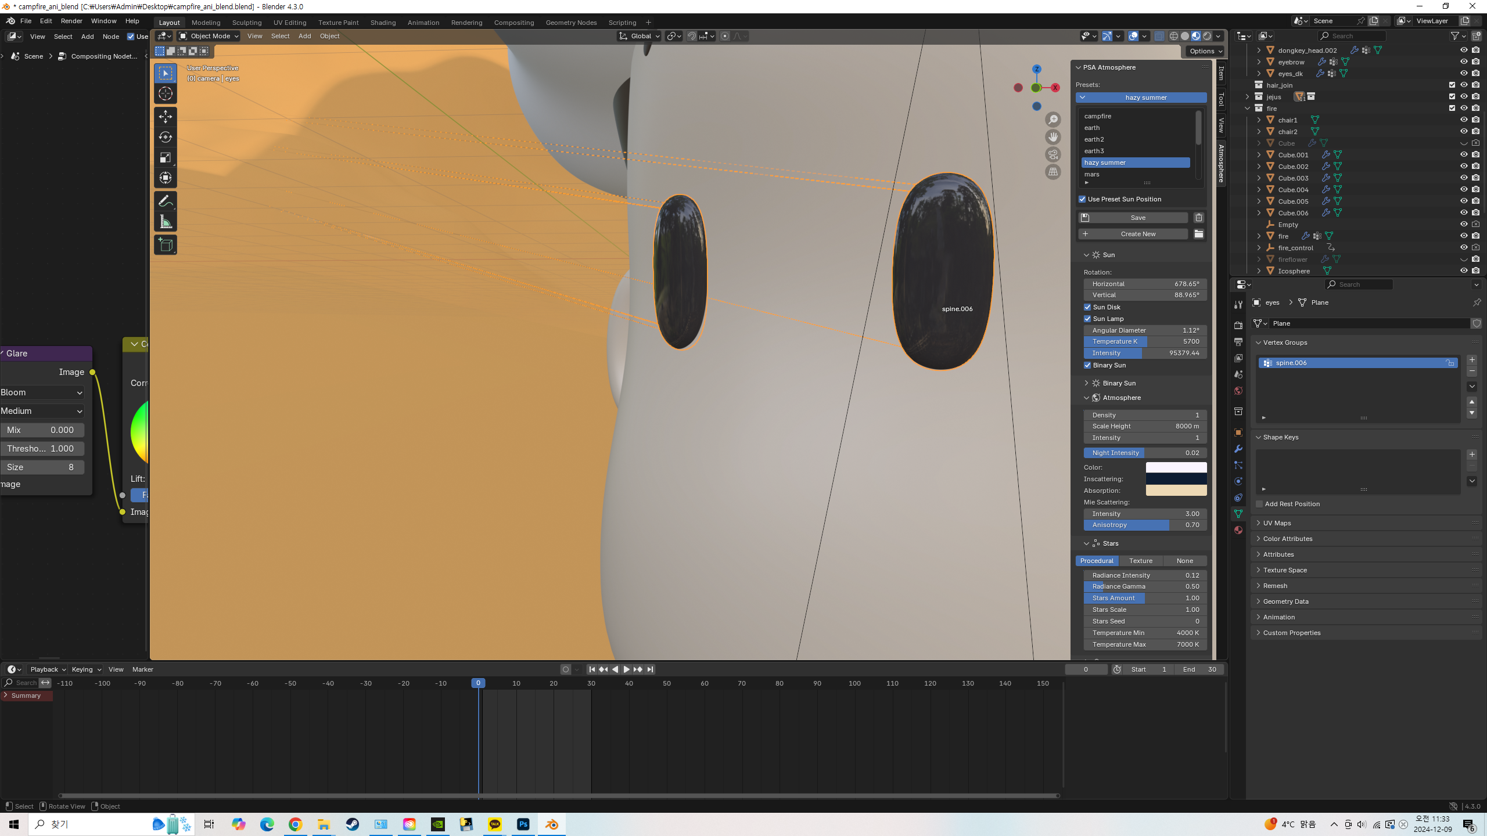The height and width of the screenshot is (836, 1487).
Task: Jump to timeline end frame
Action: point(651,669)
